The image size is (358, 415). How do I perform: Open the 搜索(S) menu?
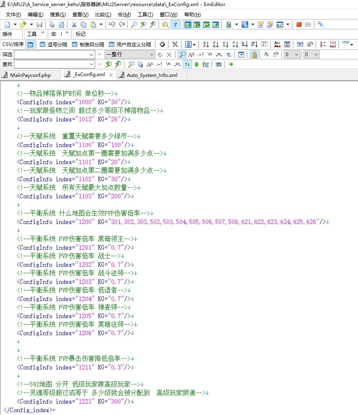58,15
